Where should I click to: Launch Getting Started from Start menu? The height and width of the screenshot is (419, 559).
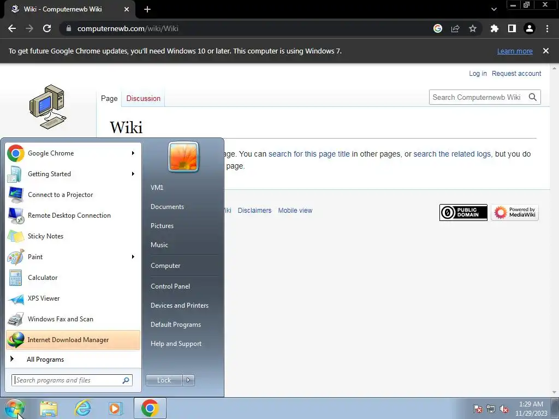[x=73, y=174]
